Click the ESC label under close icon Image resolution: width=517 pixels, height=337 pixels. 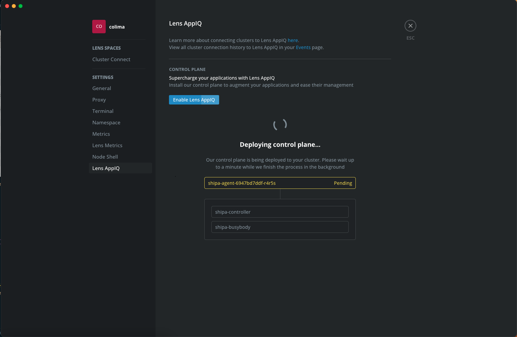(410, 38)
